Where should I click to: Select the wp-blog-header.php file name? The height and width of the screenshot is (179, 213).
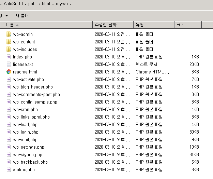point(33,87)
